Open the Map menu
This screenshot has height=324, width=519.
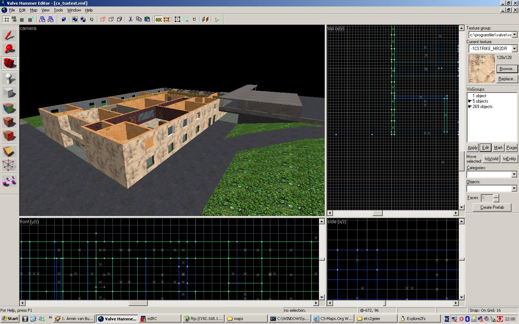coord(34,10)
